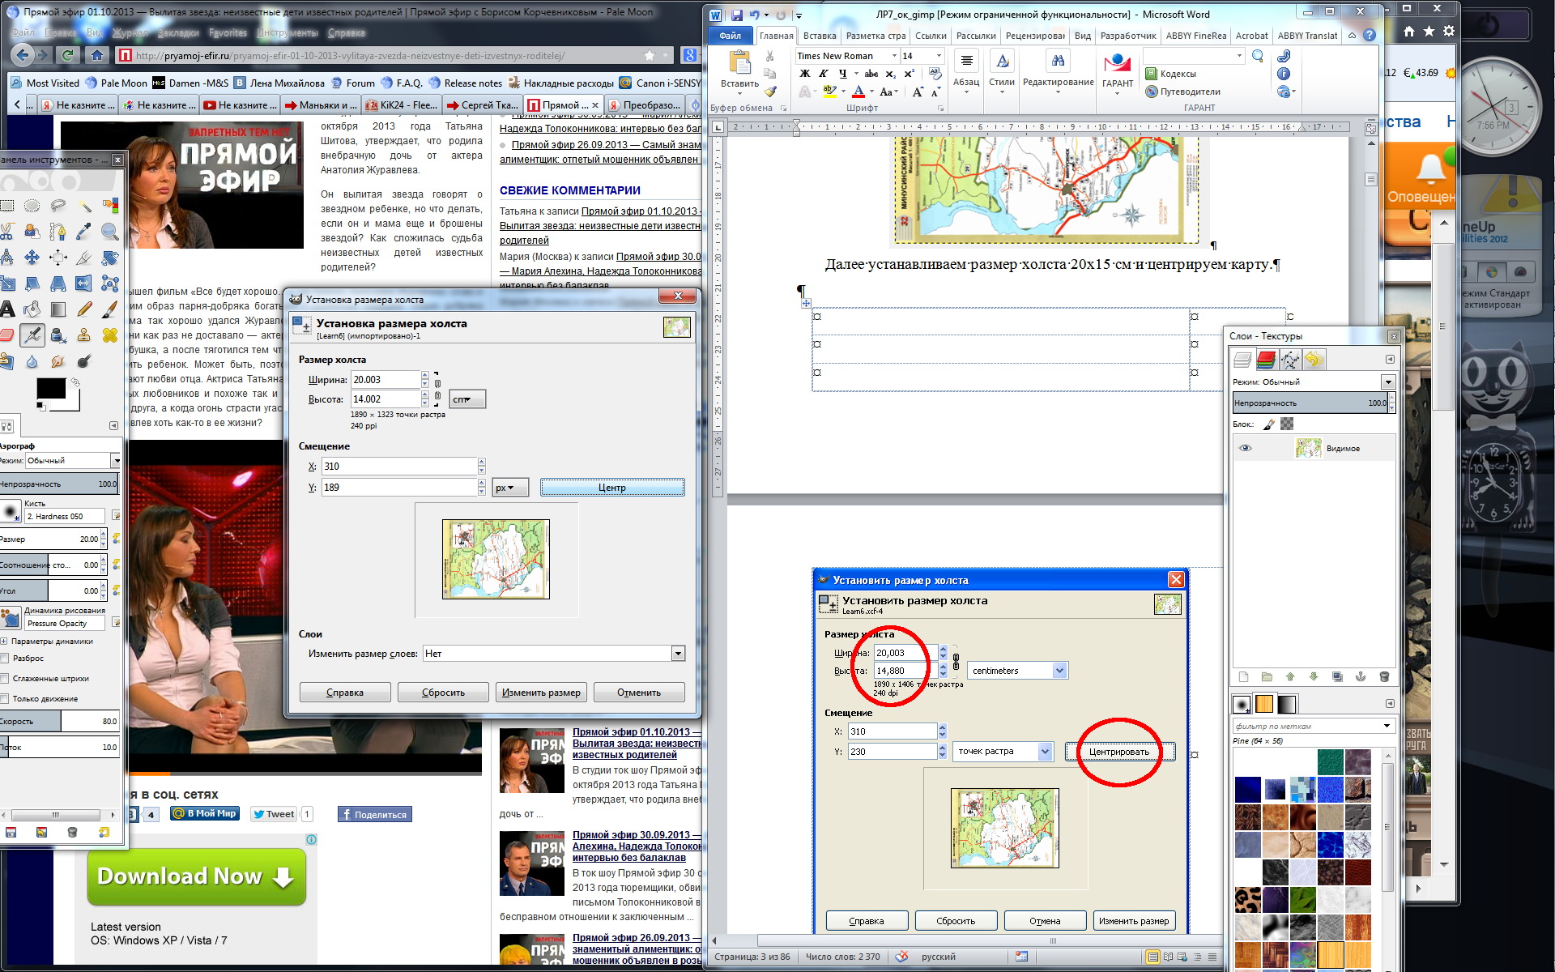Viewport: 1555px width, 972px height.
Task: Open the font size 14 dropdown
Action: coord(939,56)
